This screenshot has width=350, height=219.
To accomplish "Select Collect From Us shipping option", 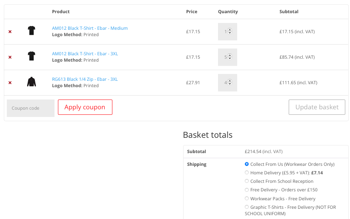I will tap(247, 164).
